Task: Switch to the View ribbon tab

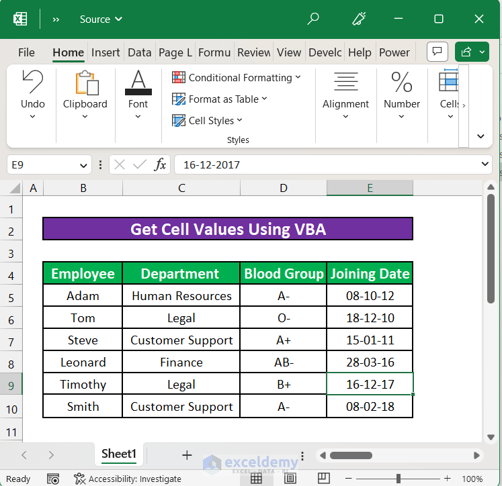Action: tap(289, 52)
